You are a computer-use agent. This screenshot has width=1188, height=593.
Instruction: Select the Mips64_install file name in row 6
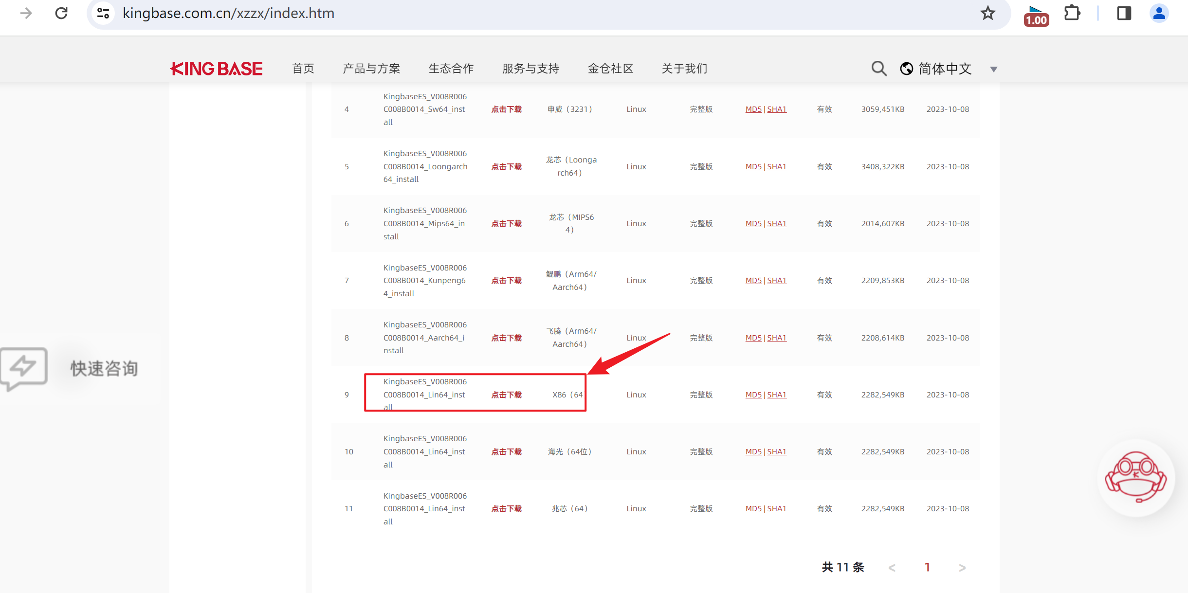pos(425,223)
